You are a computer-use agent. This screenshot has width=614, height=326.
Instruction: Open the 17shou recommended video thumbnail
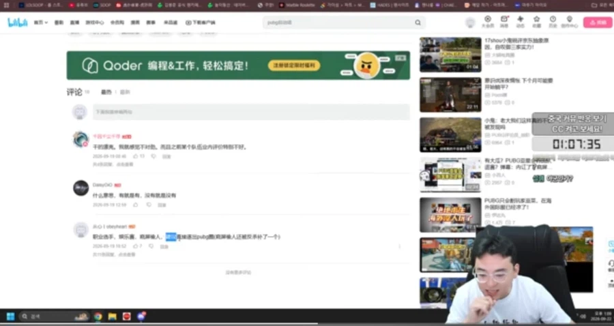[x=450, y=55]
